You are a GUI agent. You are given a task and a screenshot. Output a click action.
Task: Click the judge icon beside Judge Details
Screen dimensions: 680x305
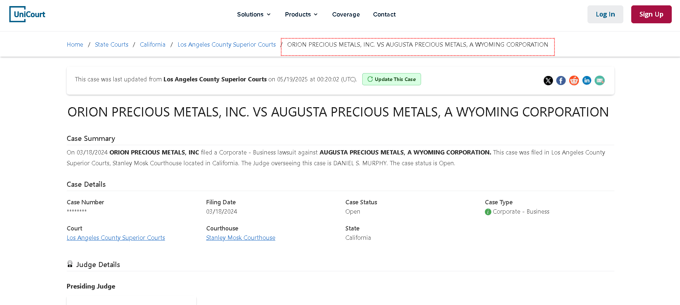(70, 264)
